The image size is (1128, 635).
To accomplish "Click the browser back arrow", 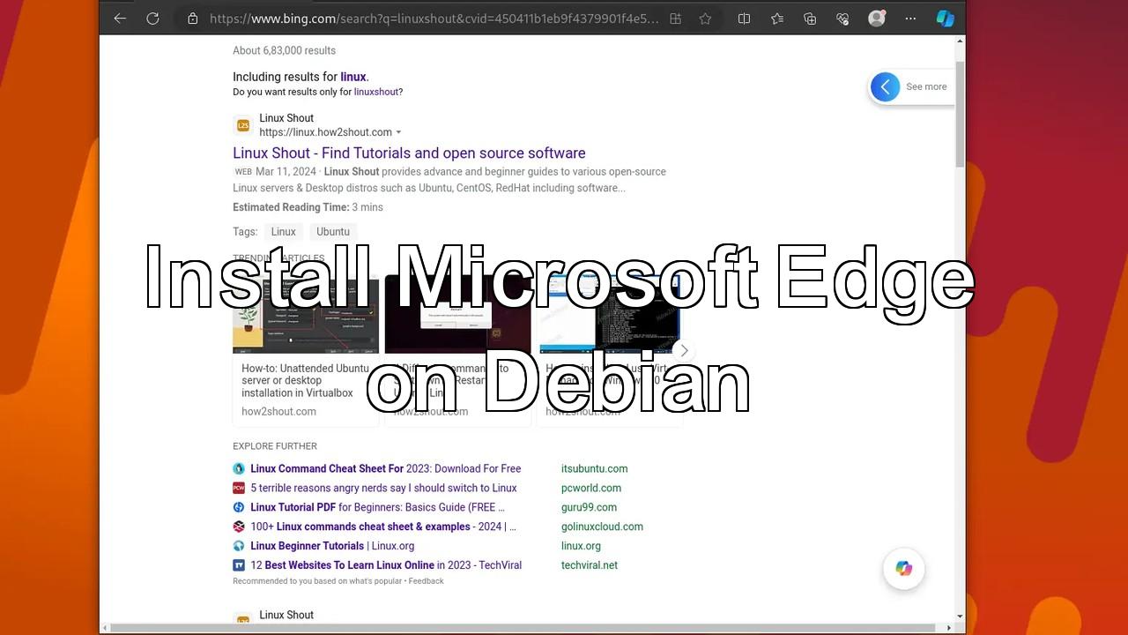I will point(120,19).
